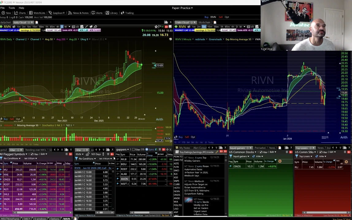Screen dimensions: 352x220
Task: Switch to the blockchain tab
Action: (x=204, y=22)
